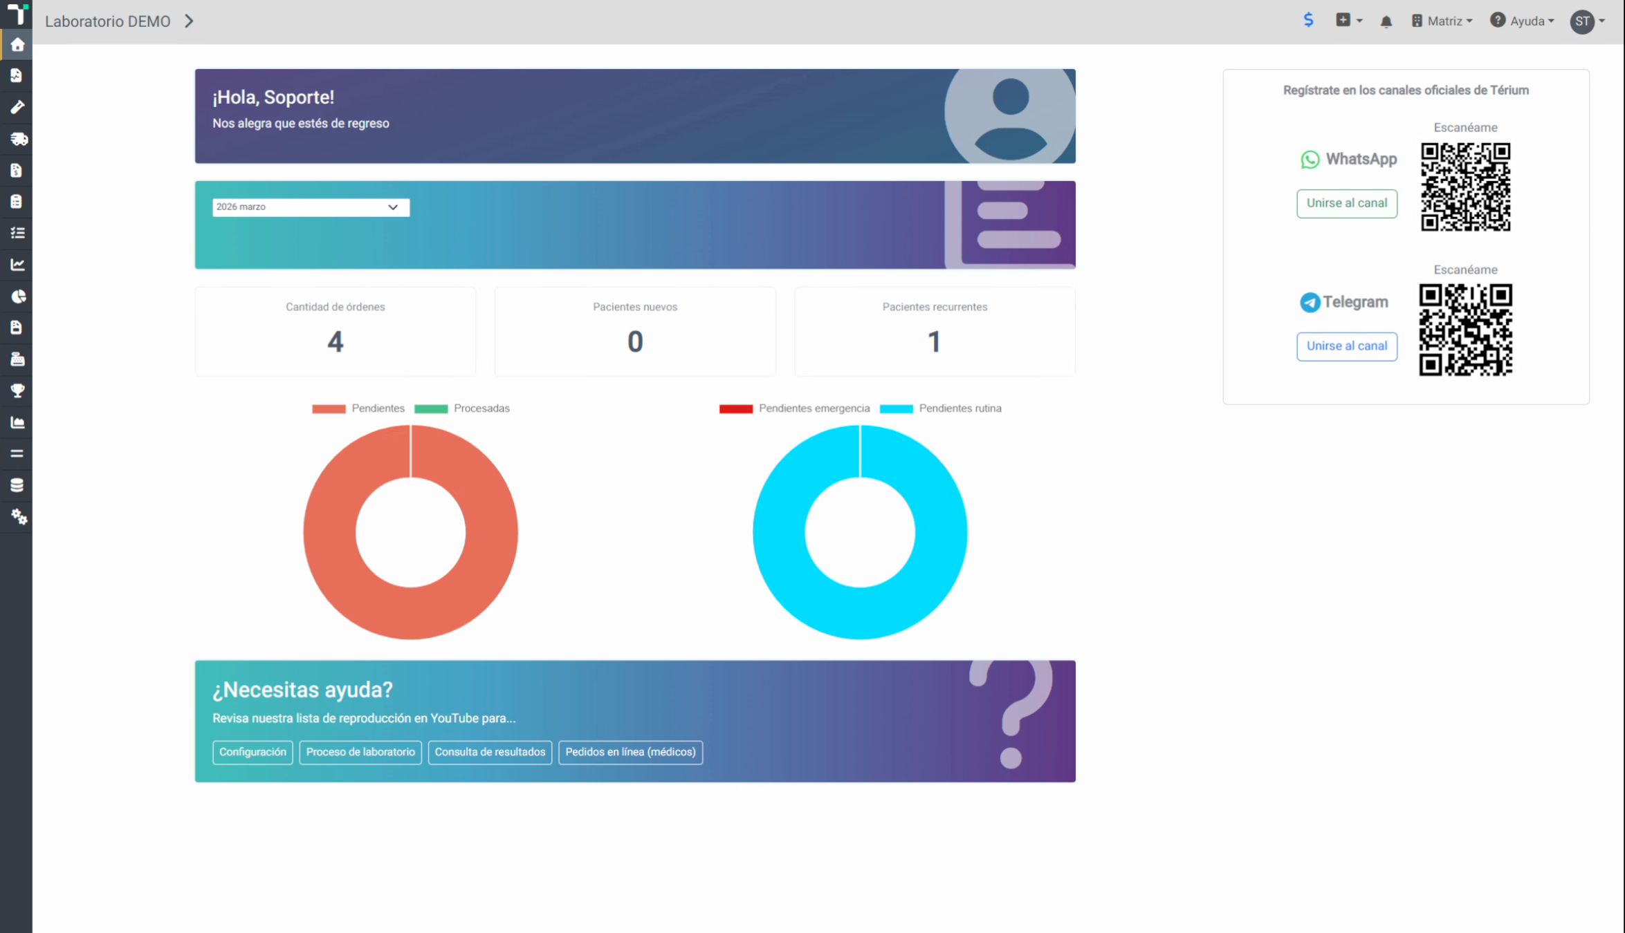Screen dimensions: 1625x933
Task: Click Unirse al canal for WhatsApp
Action: coord(1346,203)
